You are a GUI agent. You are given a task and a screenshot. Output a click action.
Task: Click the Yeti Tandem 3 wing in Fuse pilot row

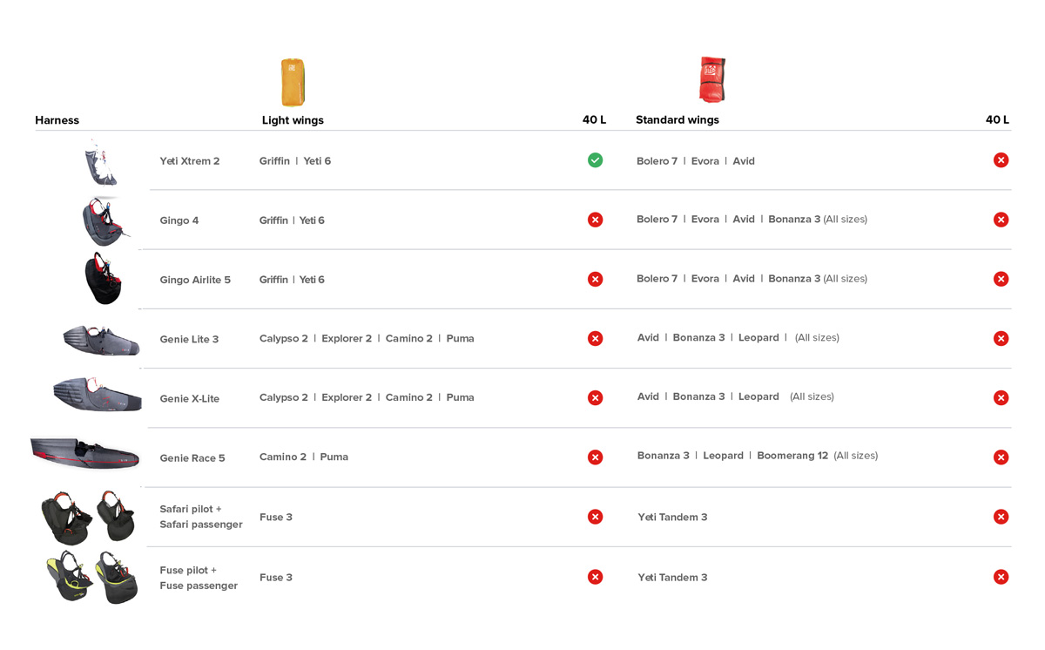pyautogui.click(x=672, y=577)
